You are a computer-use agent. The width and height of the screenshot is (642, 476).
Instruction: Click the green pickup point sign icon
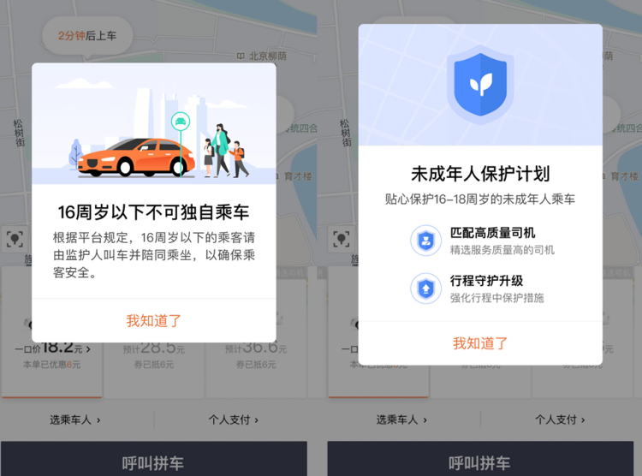tap(180, 122)
